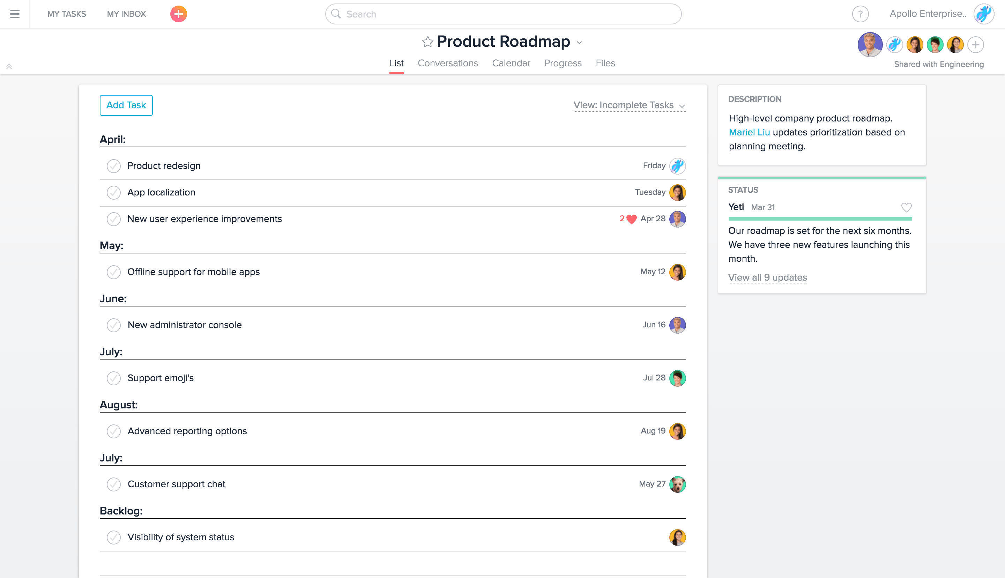This screenshot has height=578, width=1005.
Task: Expand the Product Roadmap title dropdown arrow
Action: coord(579,43)
